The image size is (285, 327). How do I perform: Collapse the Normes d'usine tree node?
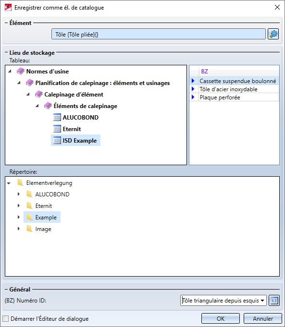tap(10, 72)
